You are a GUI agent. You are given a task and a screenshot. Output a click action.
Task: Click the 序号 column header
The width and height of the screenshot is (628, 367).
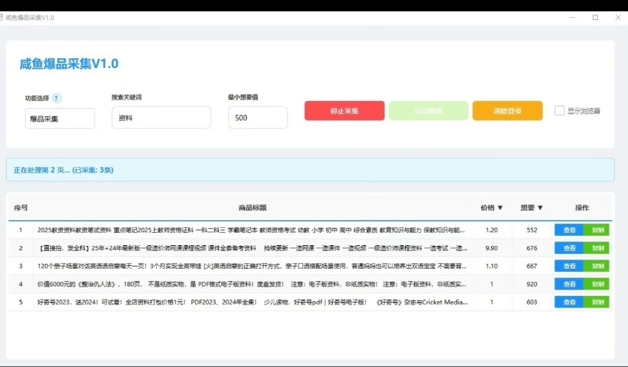pyautogui.click(x=21, y=208)
